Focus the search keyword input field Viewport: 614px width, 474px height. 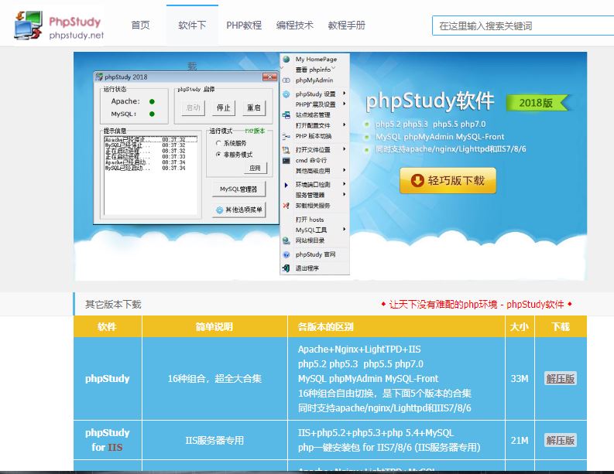(x=519, y=26)
